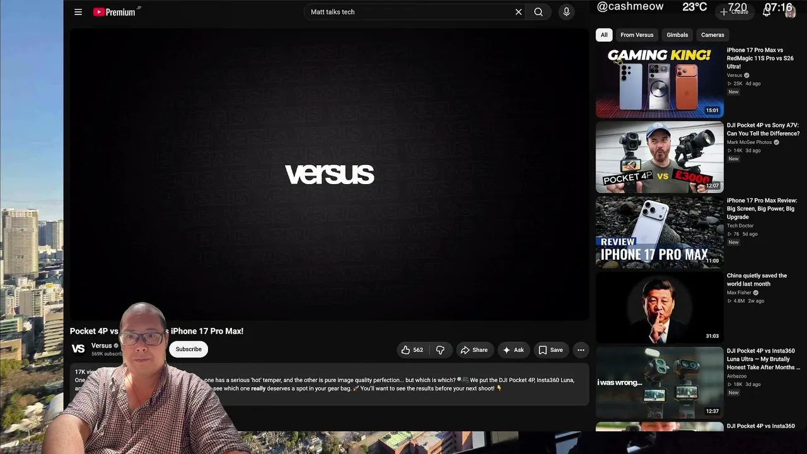The image size is (807, 454).
Task: Filter suggestions by From Versus
Action: 637,35
